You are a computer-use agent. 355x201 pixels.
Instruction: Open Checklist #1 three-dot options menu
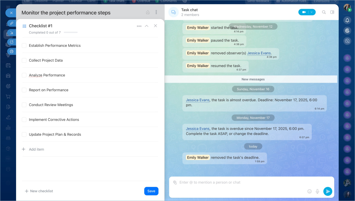coord(139,26)
